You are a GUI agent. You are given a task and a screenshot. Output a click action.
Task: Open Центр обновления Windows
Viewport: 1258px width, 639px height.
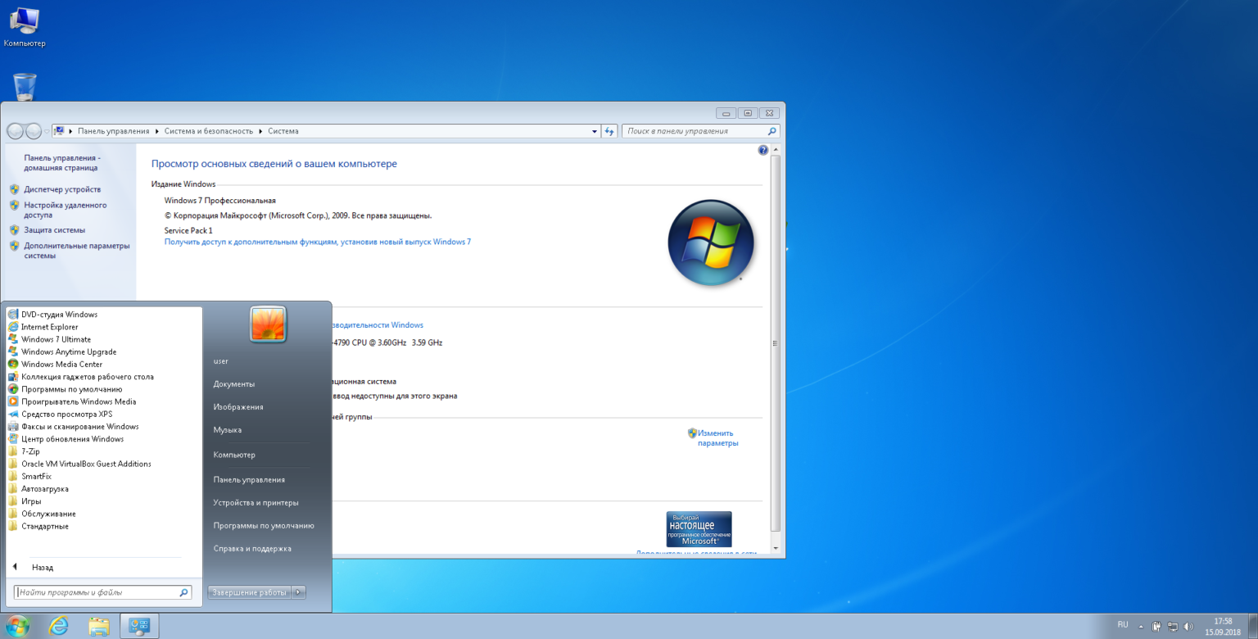coord(72,439)
